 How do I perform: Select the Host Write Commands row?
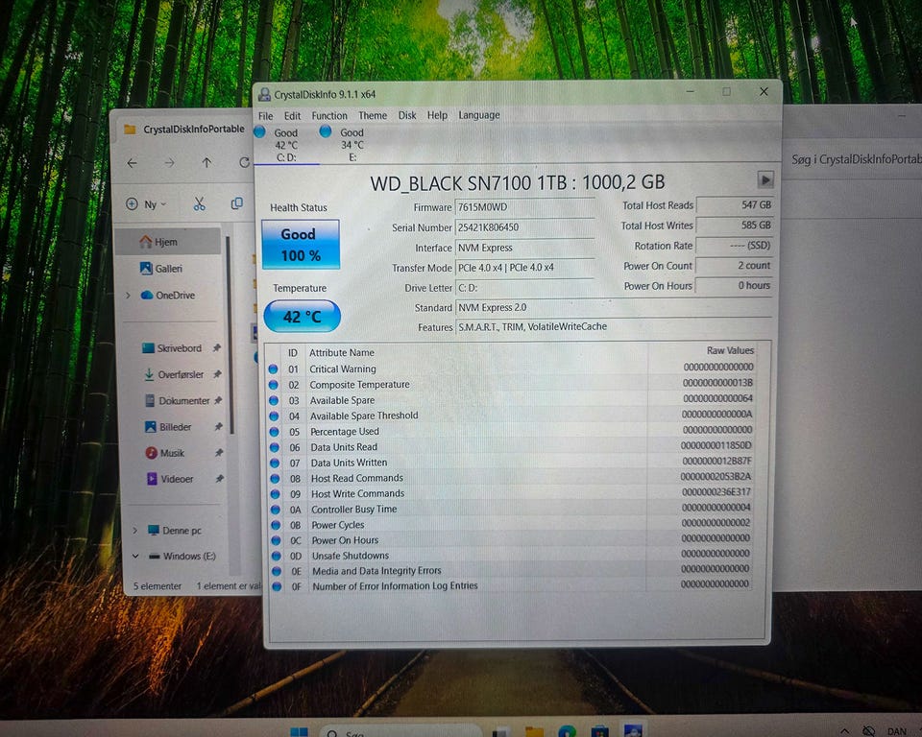click(510, 493)
